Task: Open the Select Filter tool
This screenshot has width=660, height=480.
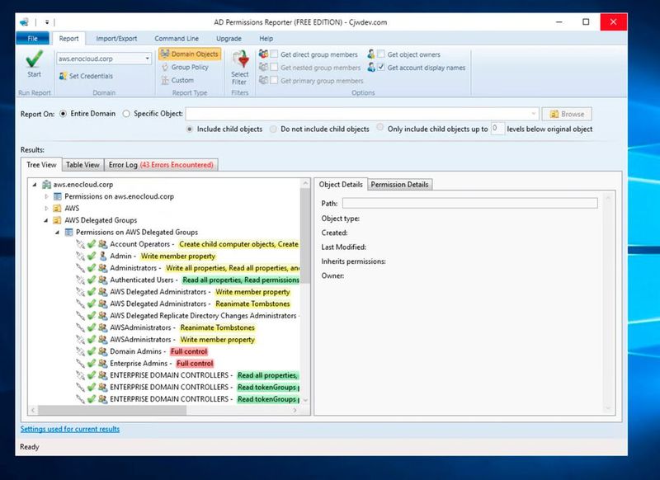Action: 240,64
